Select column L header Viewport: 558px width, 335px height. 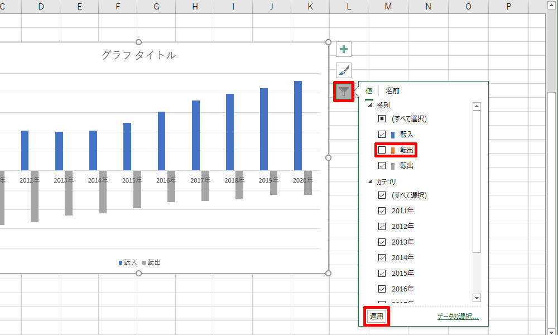(x=348, y=6)
